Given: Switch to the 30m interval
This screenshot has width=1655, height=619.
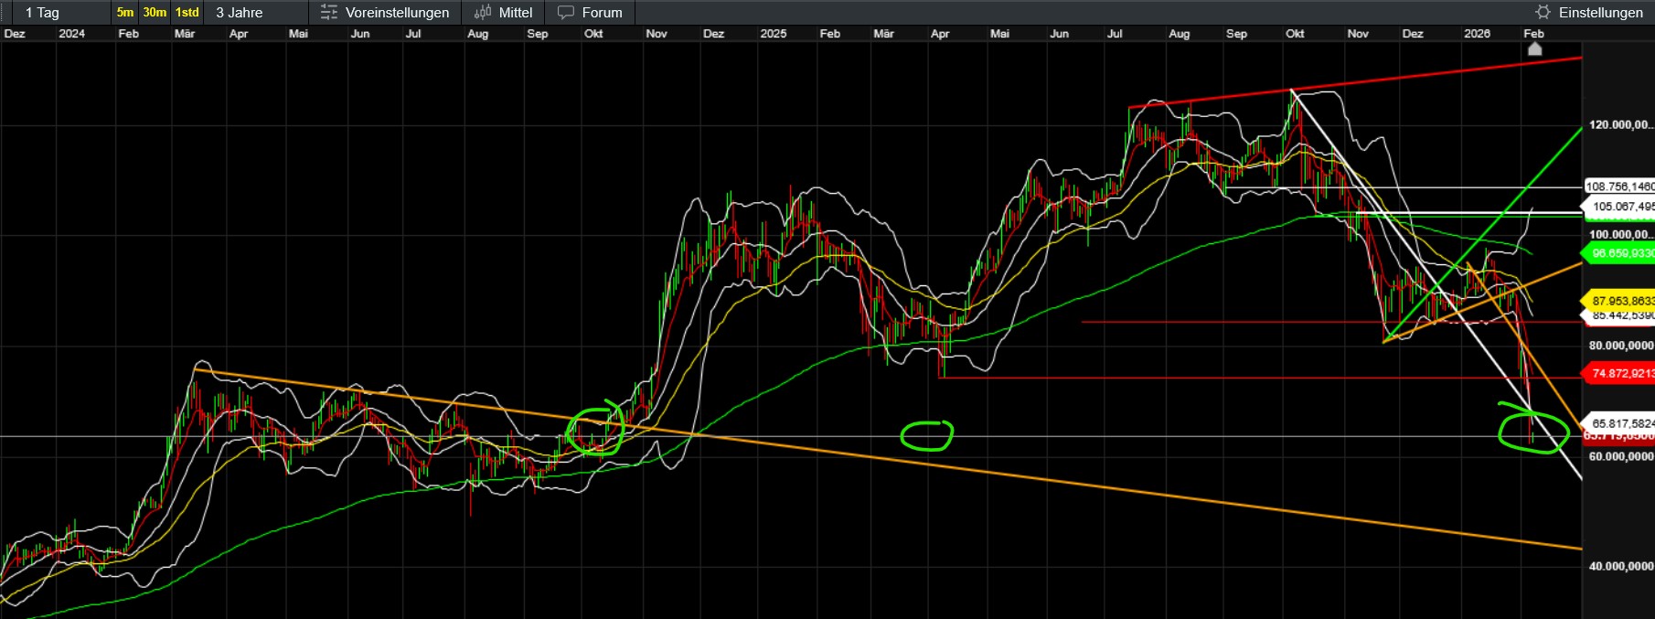Looking at the screenshot, I should click(155, 13).
